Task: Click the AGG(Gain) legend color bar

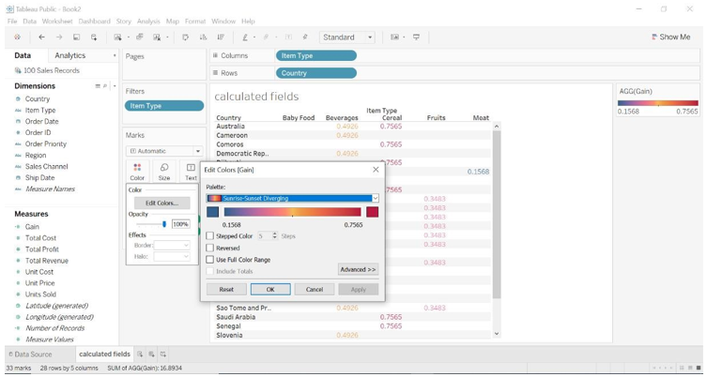Action: (658, 103)
